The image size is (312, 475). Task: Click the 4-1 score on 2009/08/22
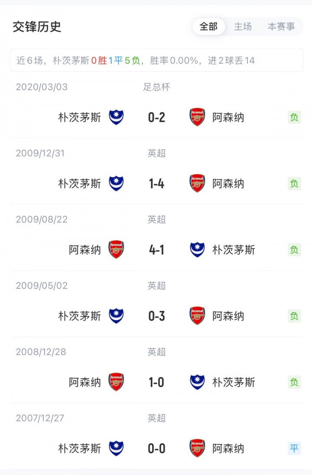(x=156, y=250)
